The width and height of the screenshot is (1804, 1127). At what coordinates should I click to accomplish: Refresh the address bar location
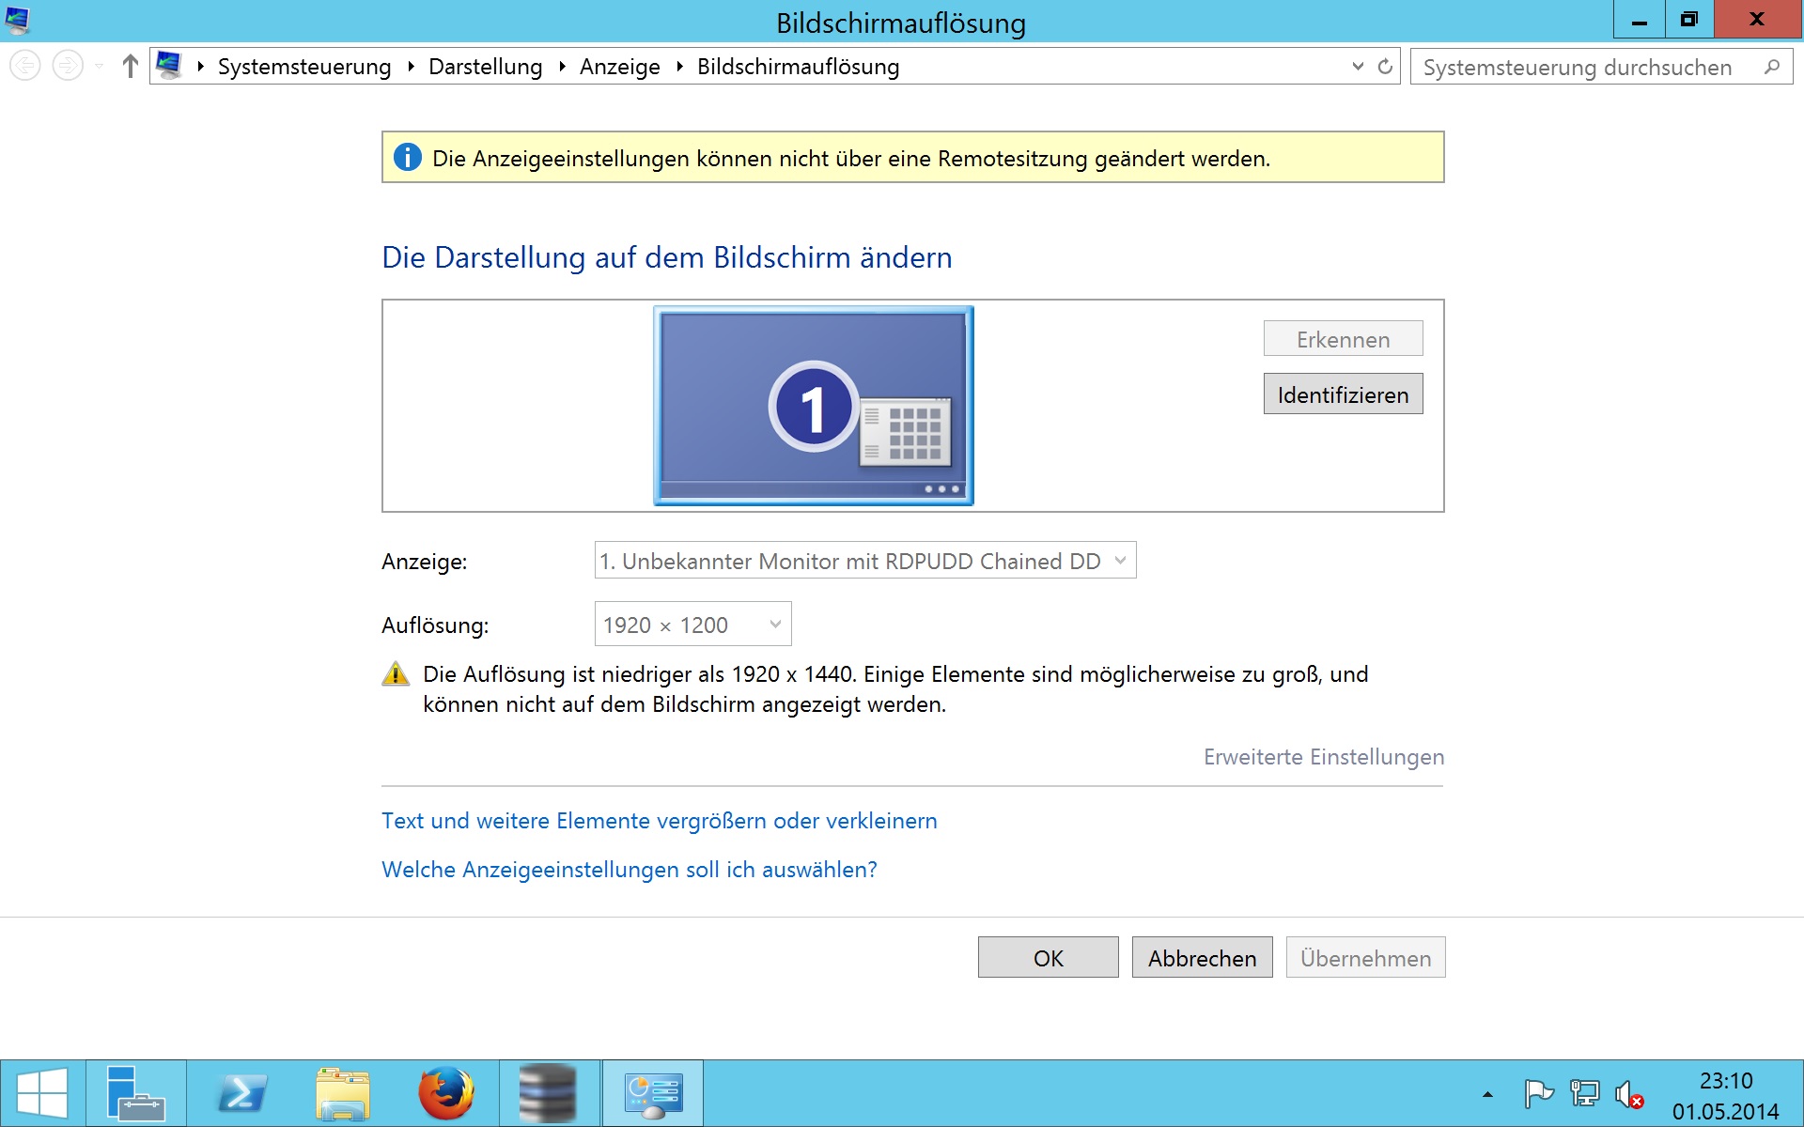[x=1385, y=67]
